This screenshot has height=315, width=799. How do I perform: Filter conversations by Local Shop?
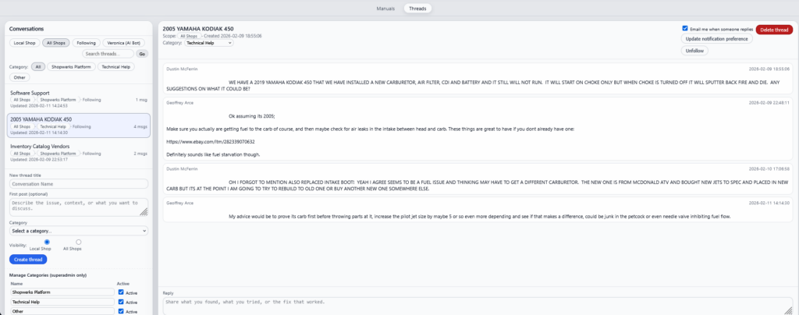pos(25,43)
